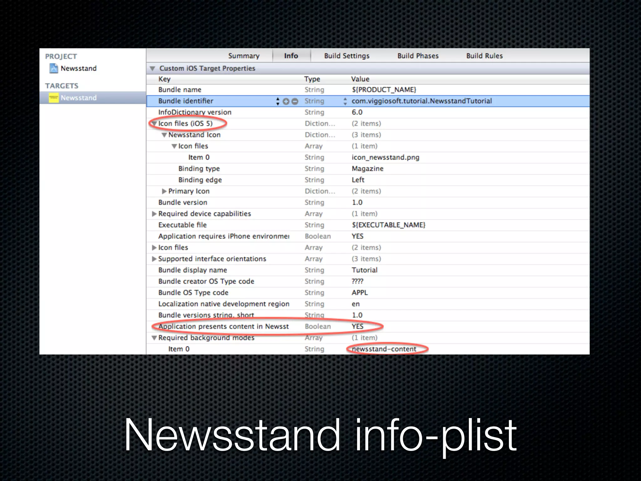Select Bundle creator OS Type code row
The width and height of the screenshot is (641, 481).
pyautogui.click(x=368, y=282)
